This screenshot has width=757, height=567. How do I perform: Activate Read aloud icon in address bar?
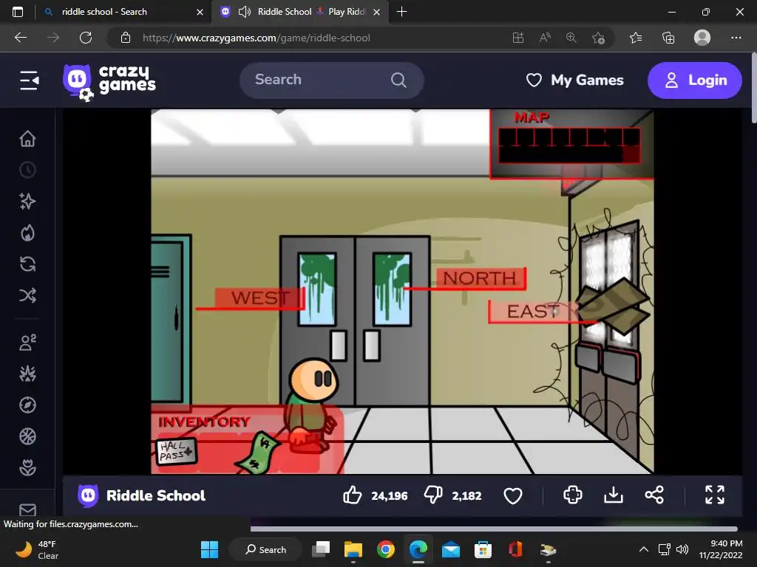click(x=545, y=38)
